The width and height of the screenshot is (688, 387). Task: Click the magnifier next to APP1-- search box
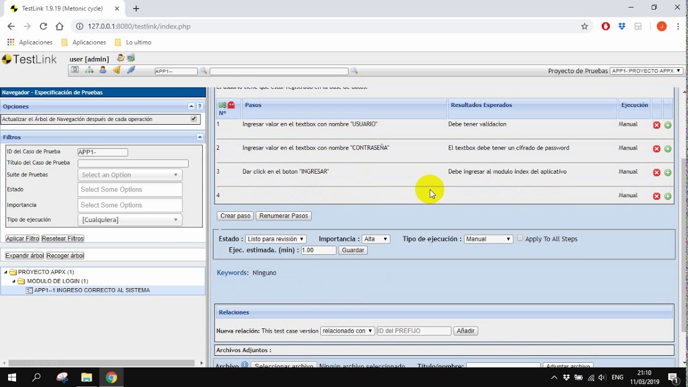[204, 71]
